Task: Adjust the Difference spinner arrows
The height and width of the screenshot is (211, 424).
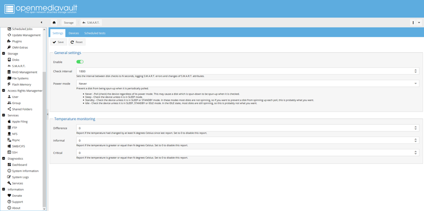Action: pyautogui.click(x=416, y=128)
